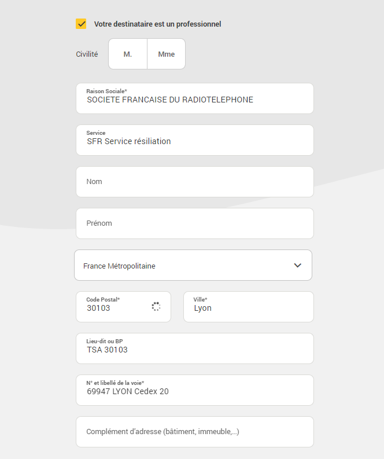
Task: Select 'M.' as civilité
Action: [x=128, y=54]
